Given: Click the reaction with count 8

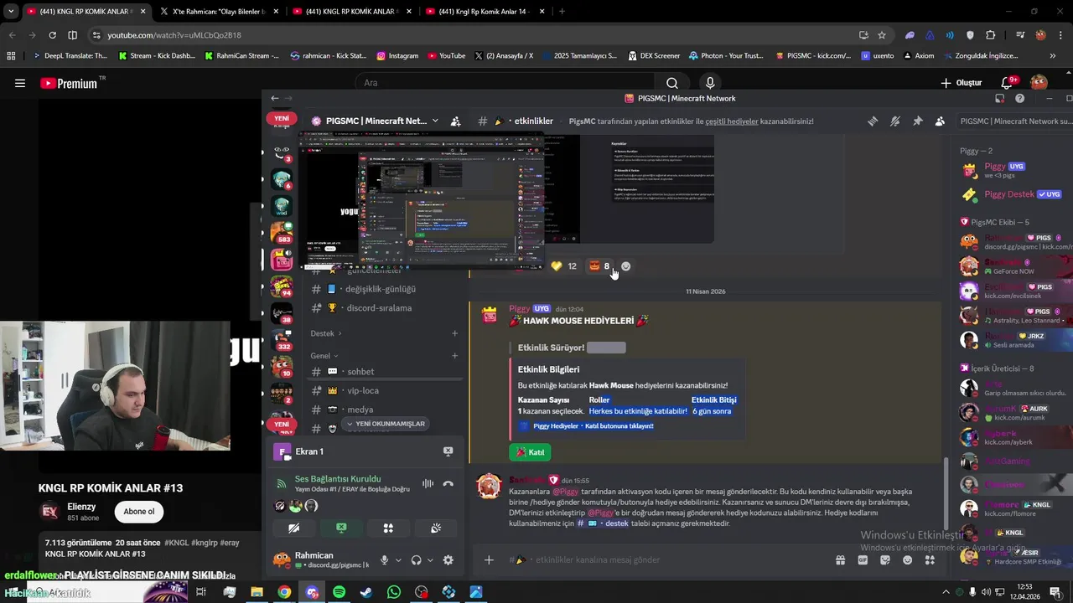Looking at the screenshot, I should point(599,266).
